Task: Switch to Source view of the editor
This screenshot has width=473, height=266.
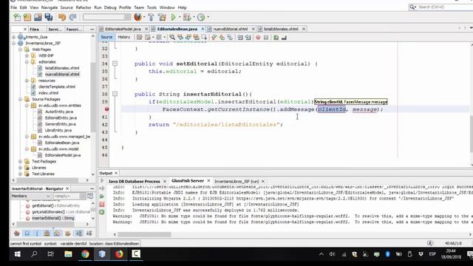Action: (x=106, y=37)
